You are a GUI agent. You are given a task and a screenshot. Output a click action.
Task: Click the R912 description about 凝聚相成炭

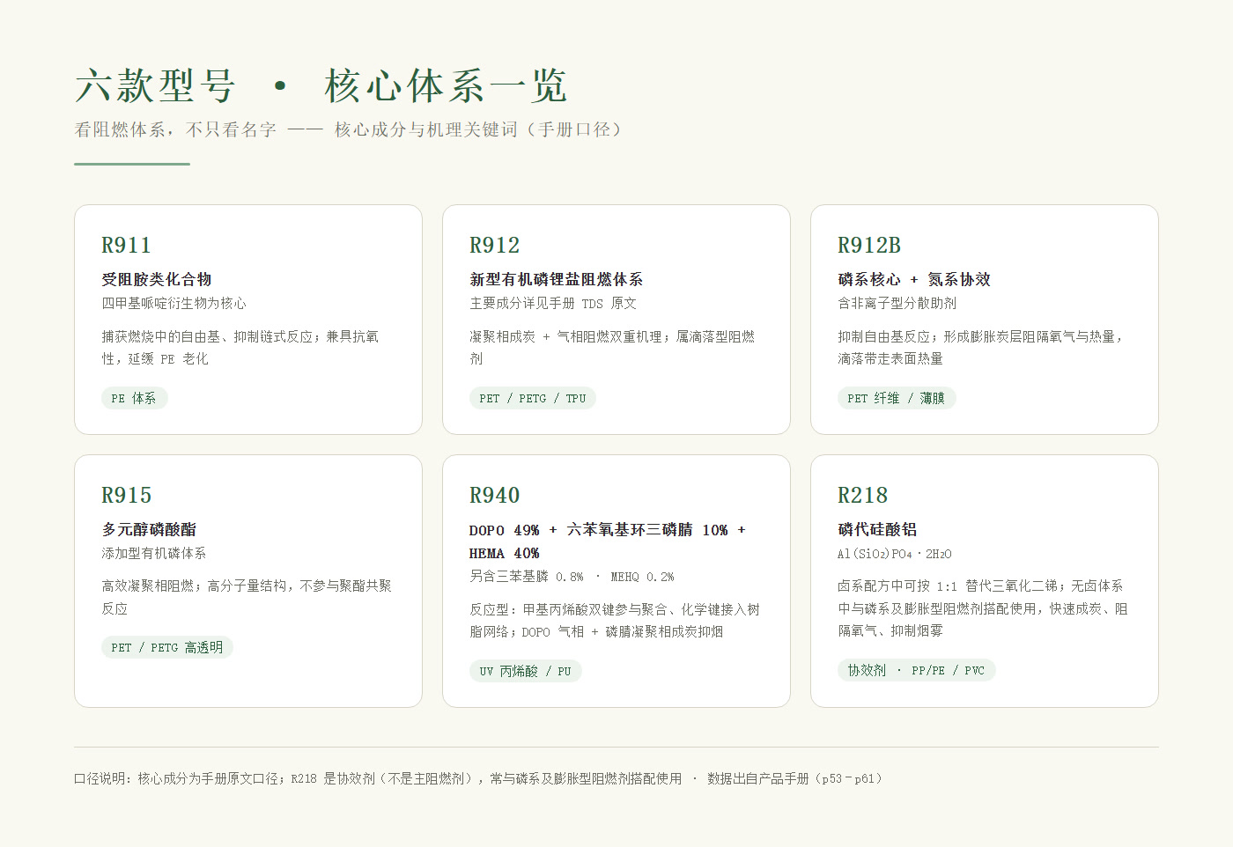pos(612,348)
